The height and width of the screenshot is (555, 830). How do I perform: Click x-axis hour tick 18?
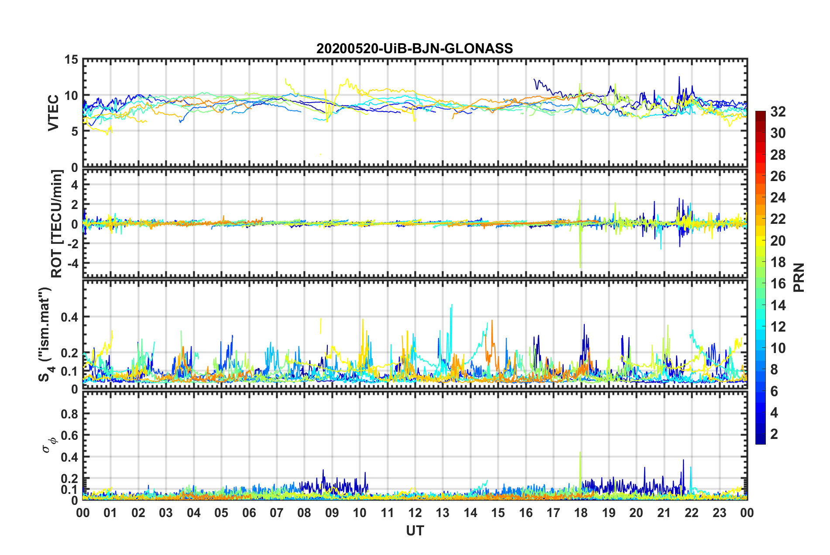pyautogui.click(x=581, y=513)
